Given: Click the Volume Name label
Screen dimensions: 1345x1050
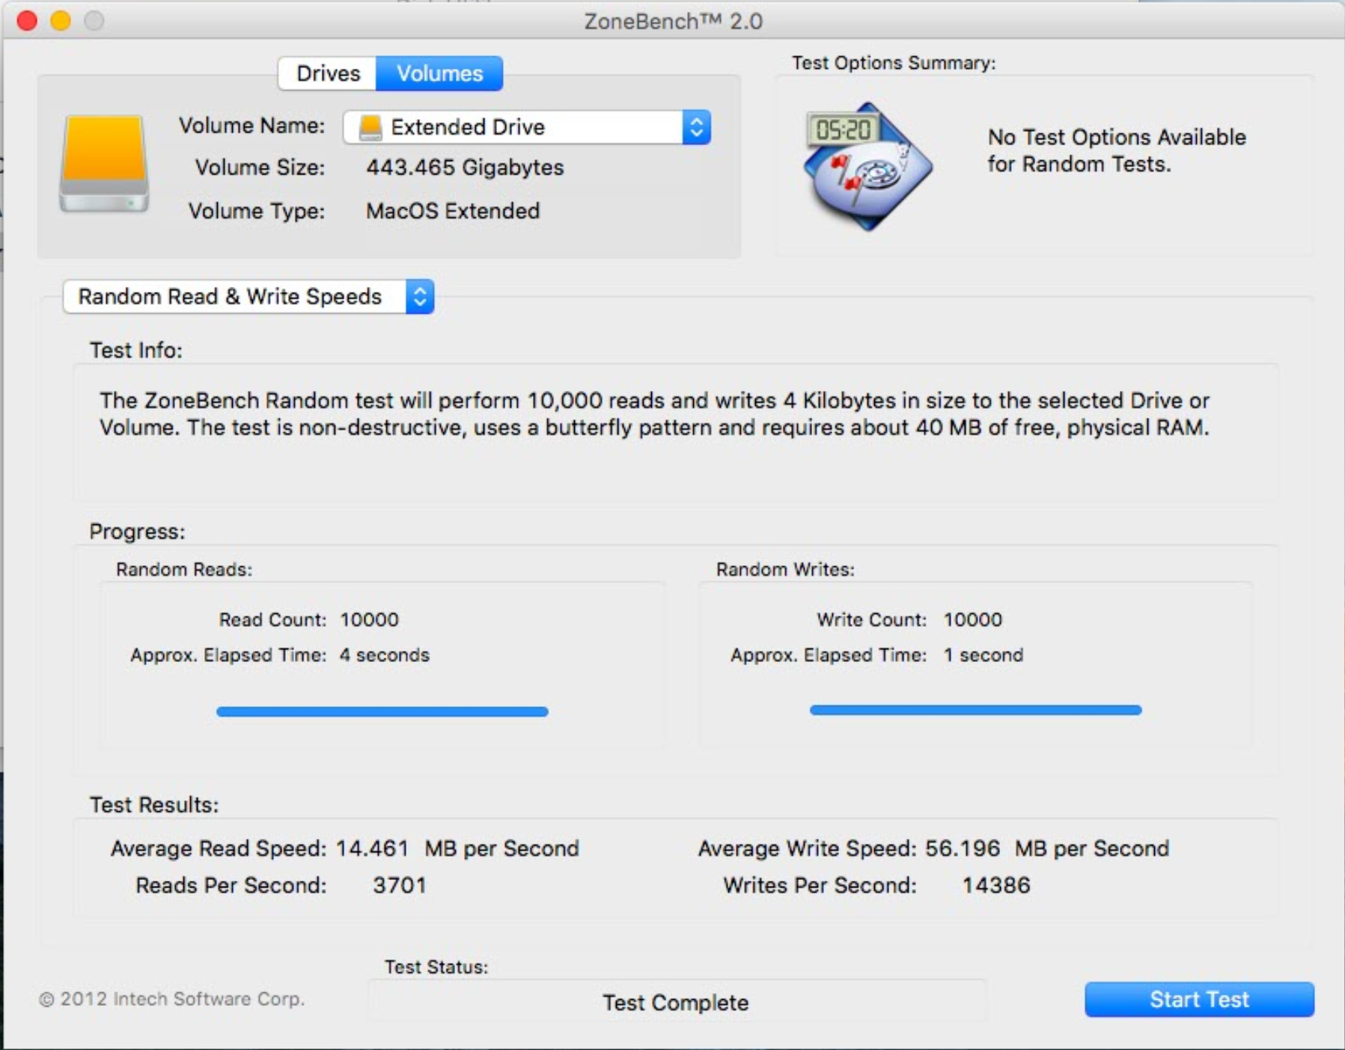Looking at the screenshot, I should point(252,125).
